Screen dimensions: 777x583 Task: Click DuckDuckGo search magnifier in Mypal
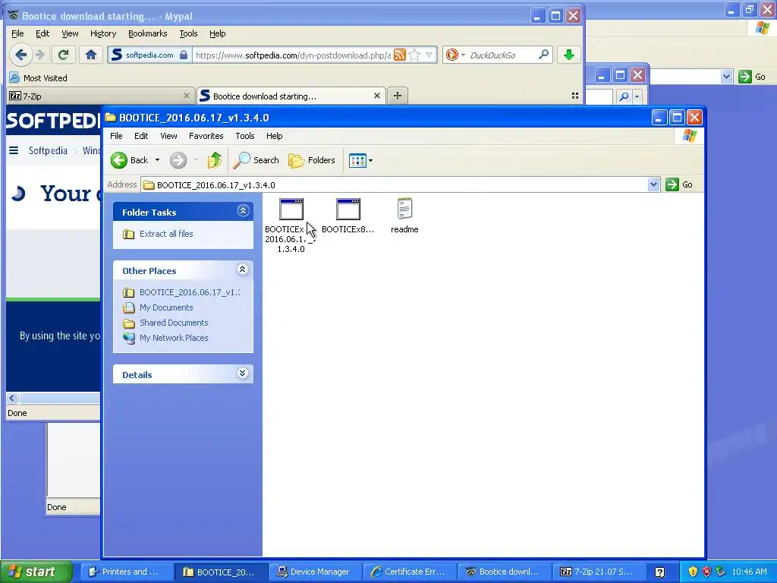543,55
